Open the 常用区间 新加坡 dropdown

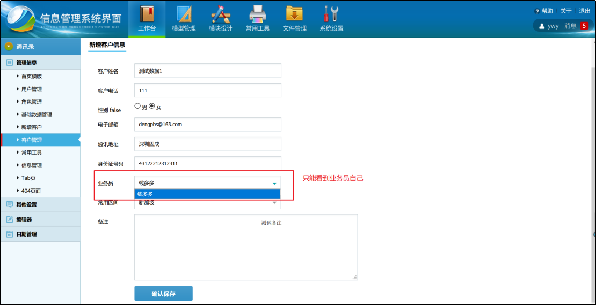pyautogui.click(x=207, y=203)
